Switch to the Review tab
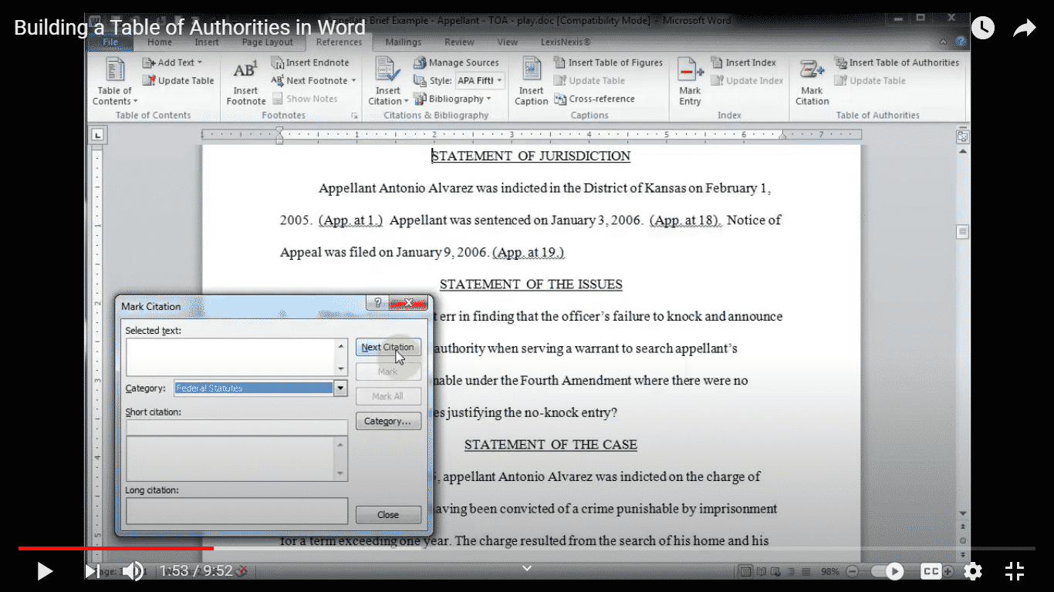 [x=460, y=42]
